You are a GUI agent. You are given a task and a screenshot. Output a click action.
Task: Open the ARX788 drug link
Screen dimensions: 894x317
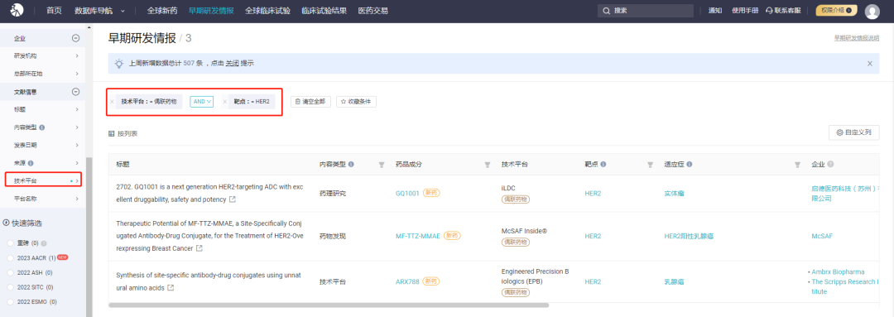pos(407,281)
